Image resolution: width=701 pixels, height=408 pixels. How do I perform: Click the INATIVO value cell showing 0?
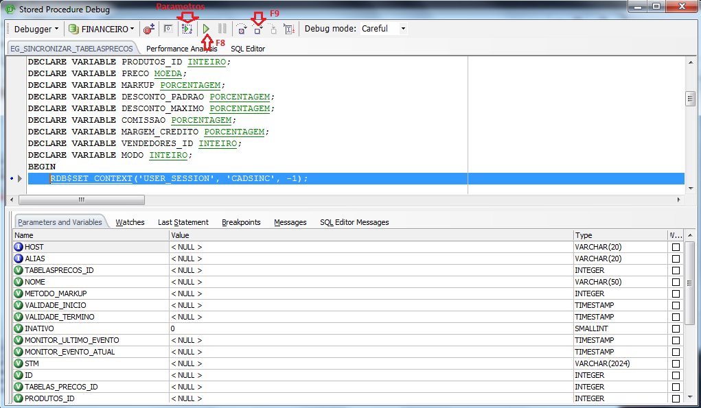(x=371, y=328)
